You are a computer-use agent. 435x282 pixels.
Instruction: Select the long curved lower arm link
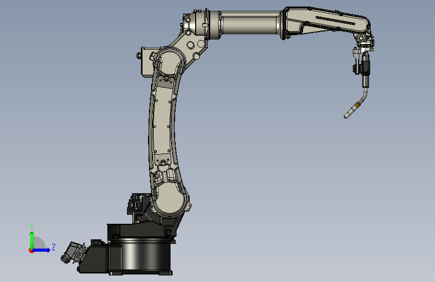click(x=166, y=132)
